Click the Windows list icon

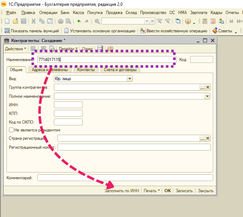[x=178, y=21]
